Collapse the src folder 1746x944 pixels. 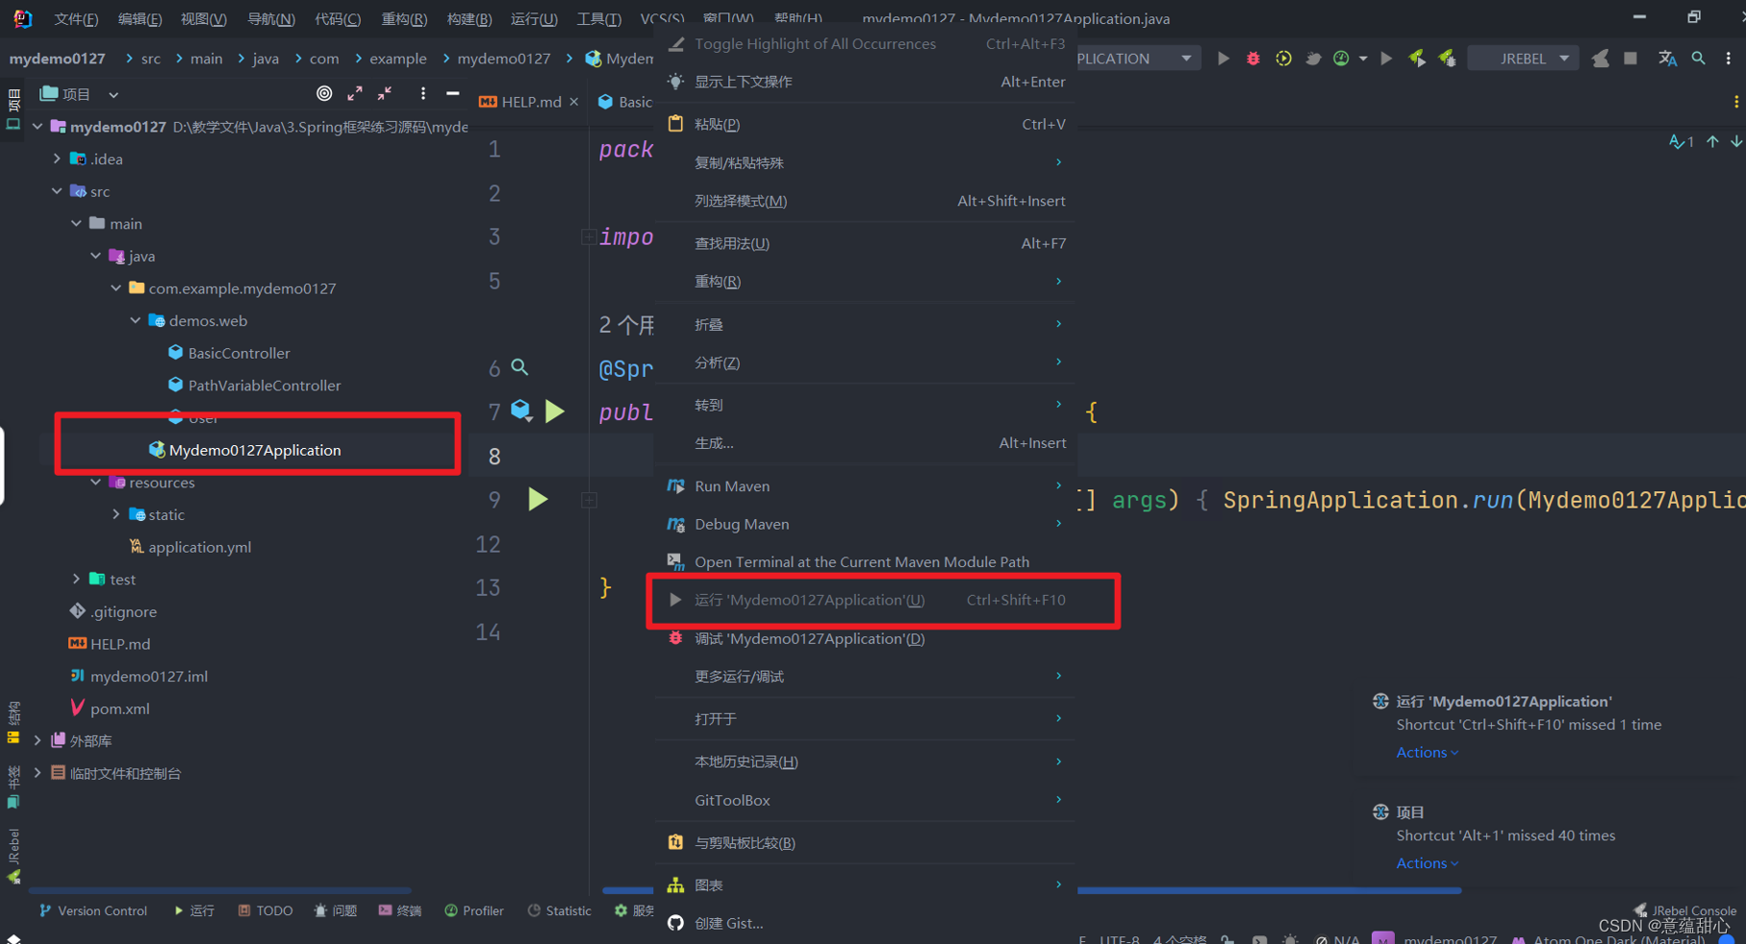click(57, 191)
